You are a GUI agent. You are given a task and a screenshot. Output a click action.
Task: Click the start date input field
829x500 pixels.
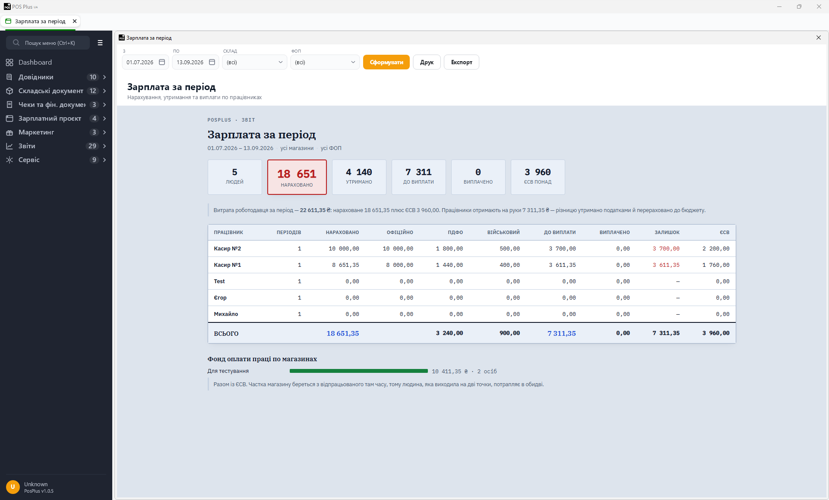pyautogui.click(x=146, y=62)
